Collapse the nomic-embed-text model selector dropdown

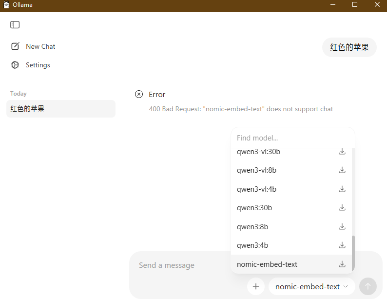(312, 286)
